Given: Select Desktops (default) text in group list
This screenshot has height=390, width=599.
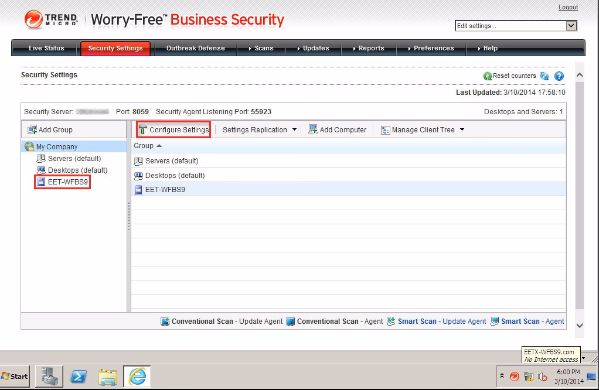Looking at the screenshot, I should tap(175, 176).
